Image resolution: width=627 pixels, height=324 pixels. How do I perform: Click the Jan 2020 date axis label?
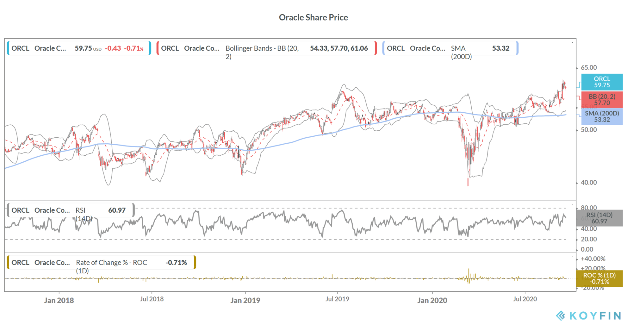tap(432, 300)
